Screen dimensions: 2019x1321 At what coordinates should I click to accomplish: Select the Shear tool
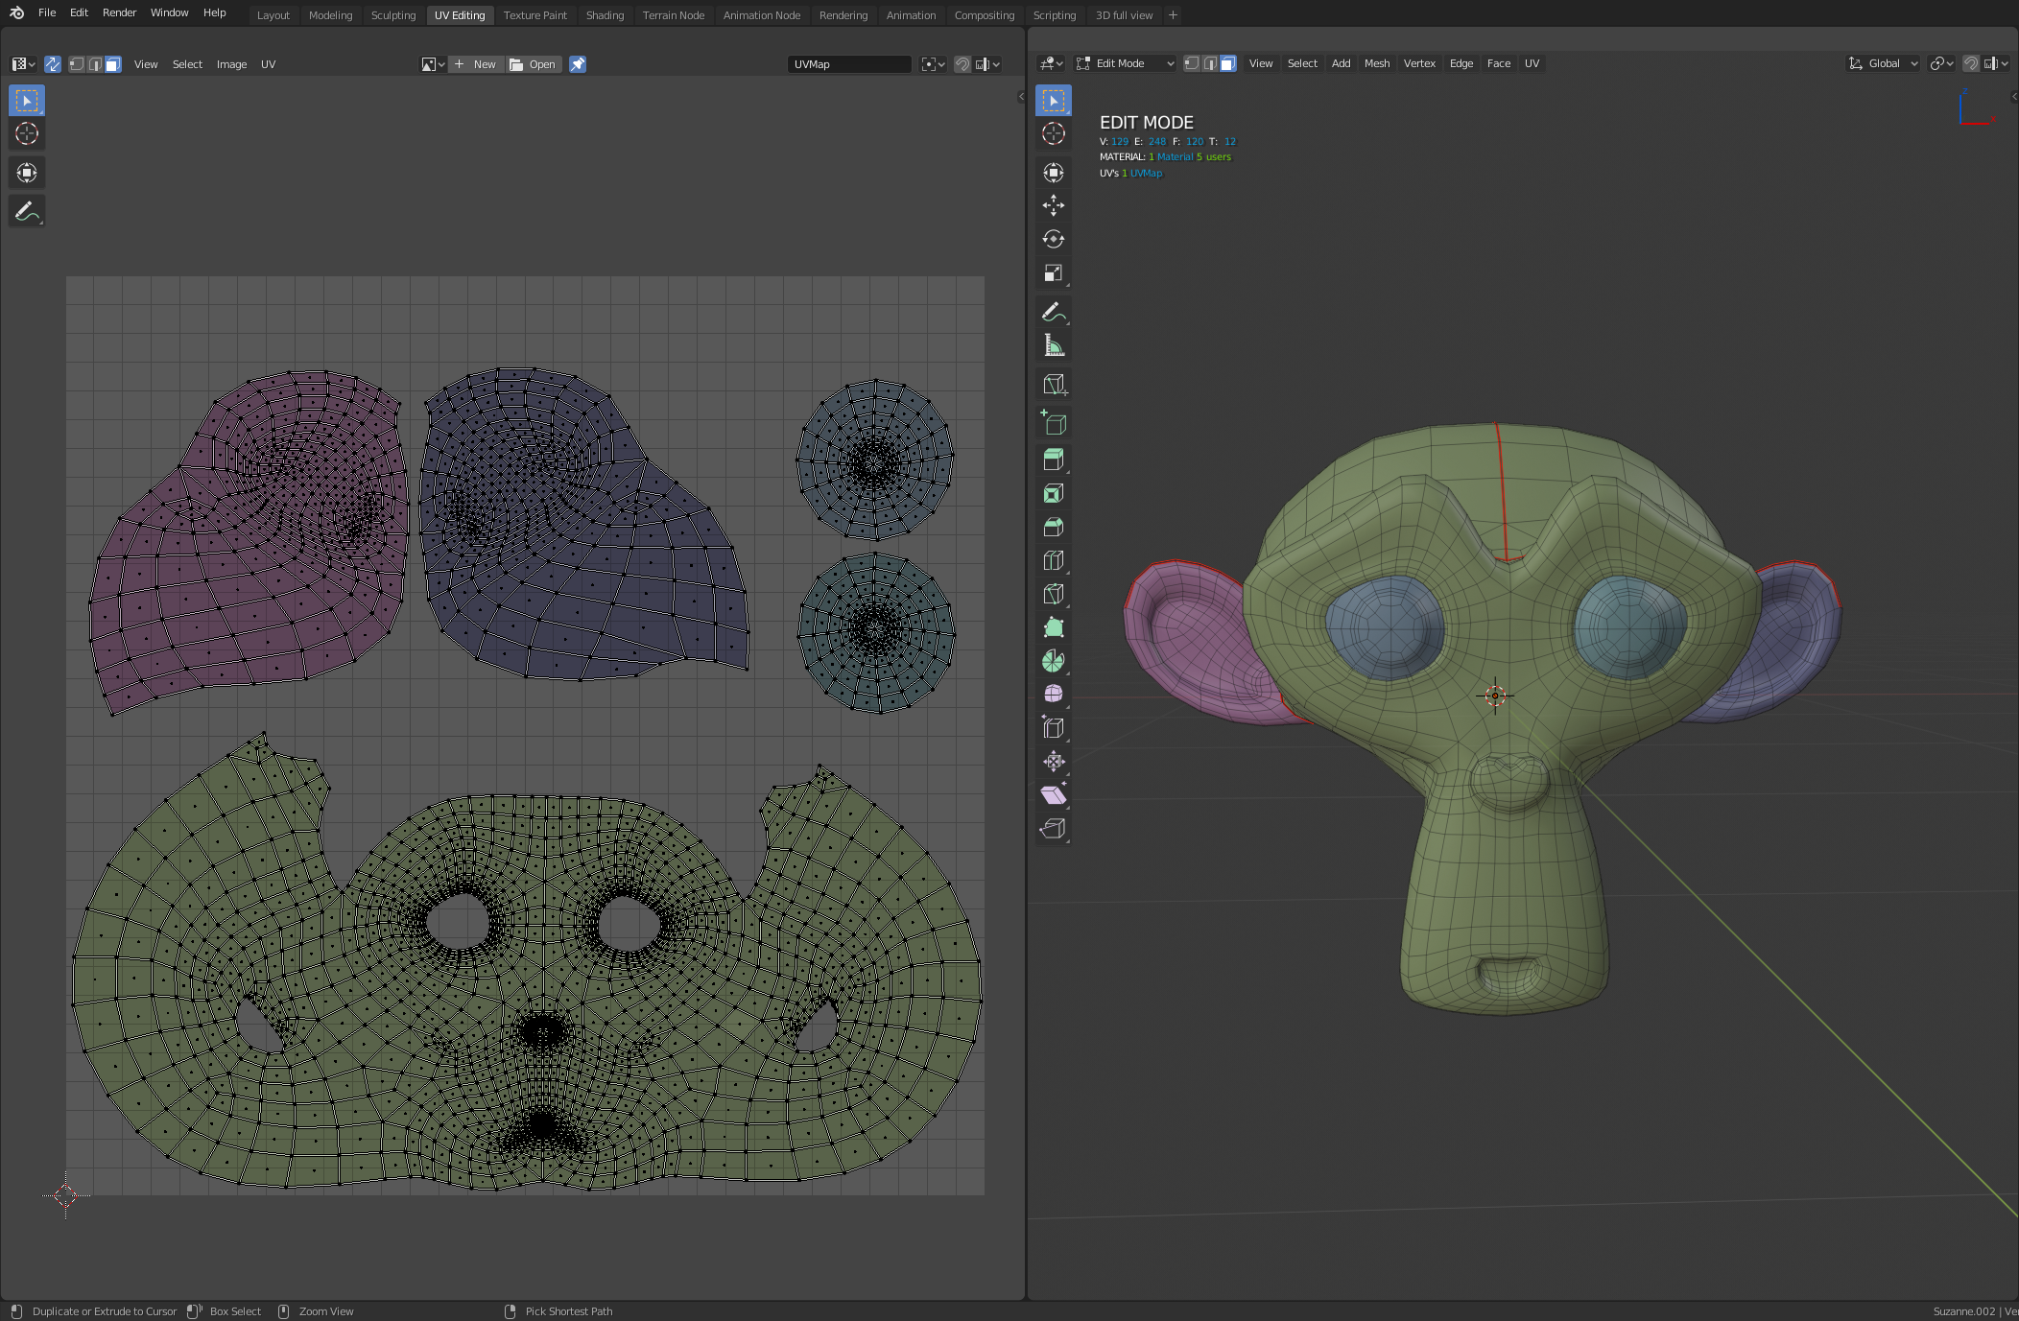pos(1054,795)
